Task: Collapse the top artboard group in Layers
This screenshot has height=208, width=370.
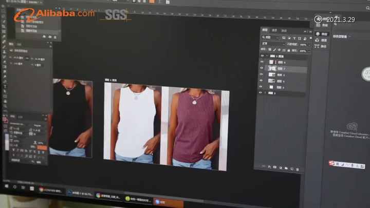Action: click(x=267, y=56)
